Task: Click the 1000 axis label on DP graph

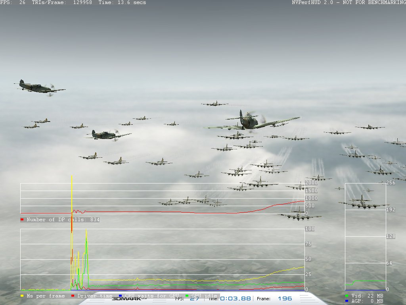Action: tap(311, 198)
